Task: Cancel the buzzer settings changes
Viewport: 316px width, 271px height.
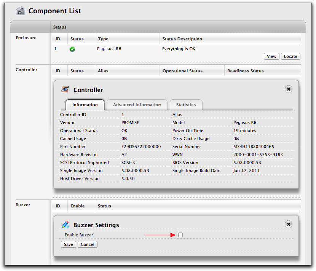Action: pyautogui.click(x=88, y=244)
